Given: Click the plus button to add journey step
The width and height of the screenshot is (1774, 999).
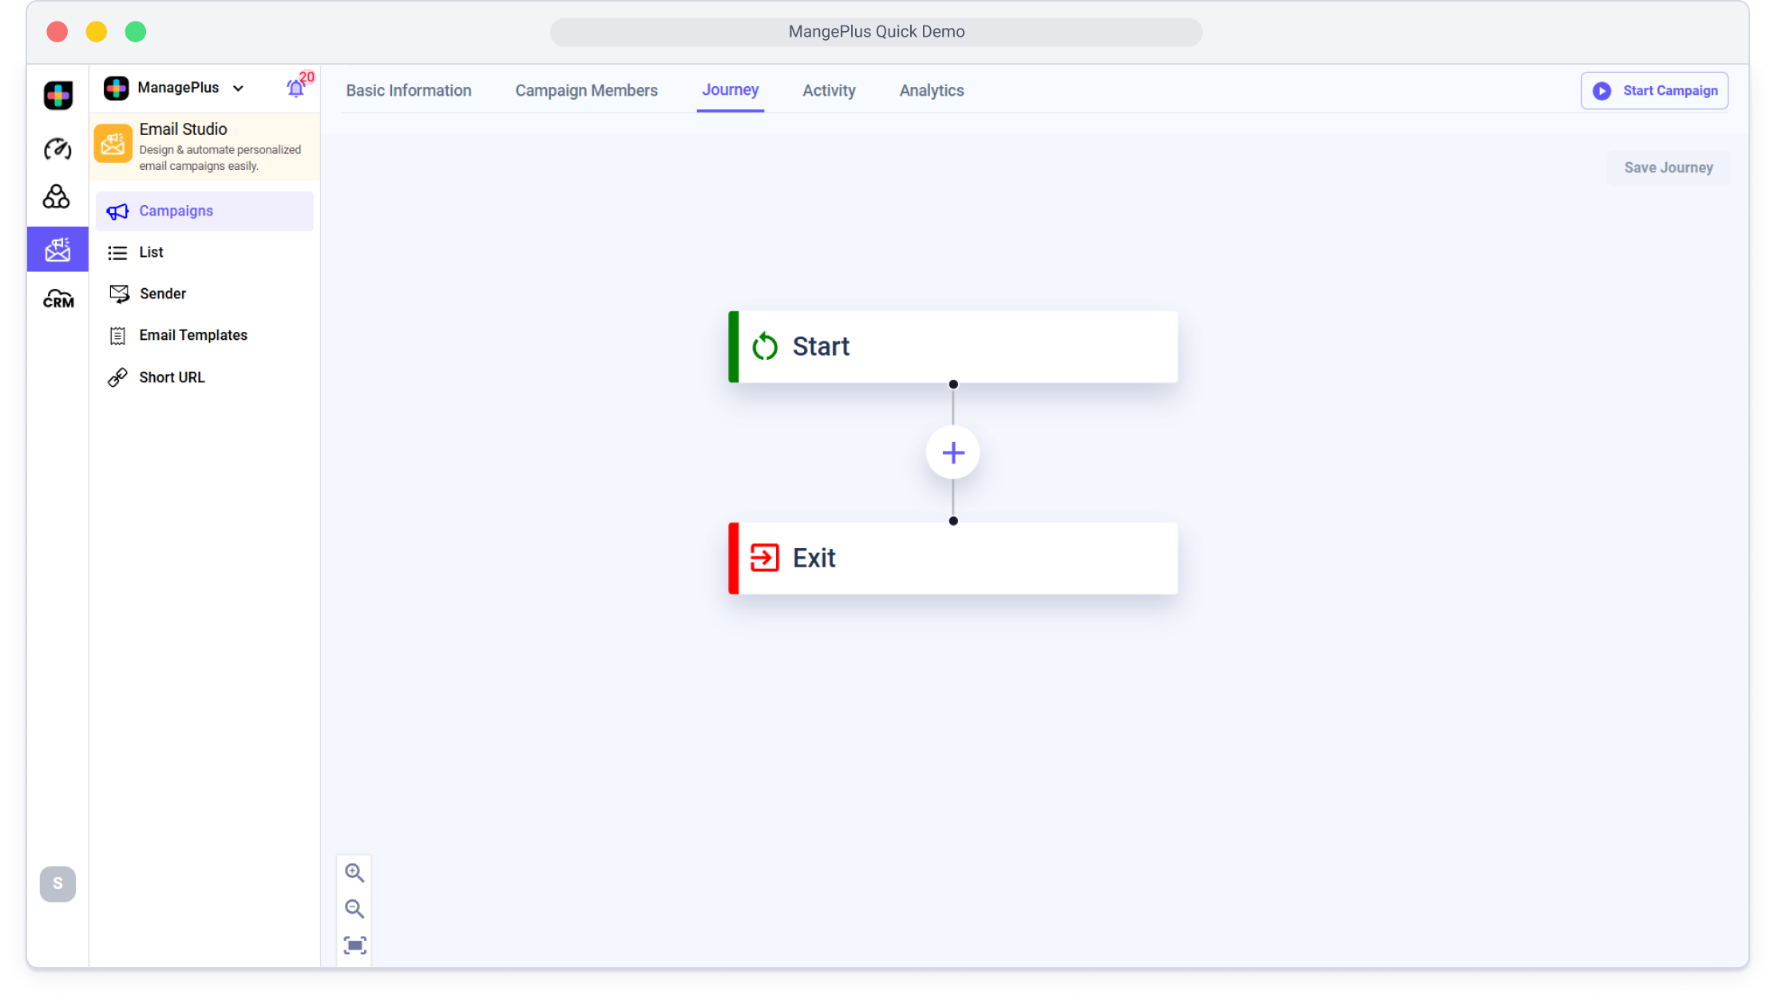Looking at the screenshot, I should (952, 453).
